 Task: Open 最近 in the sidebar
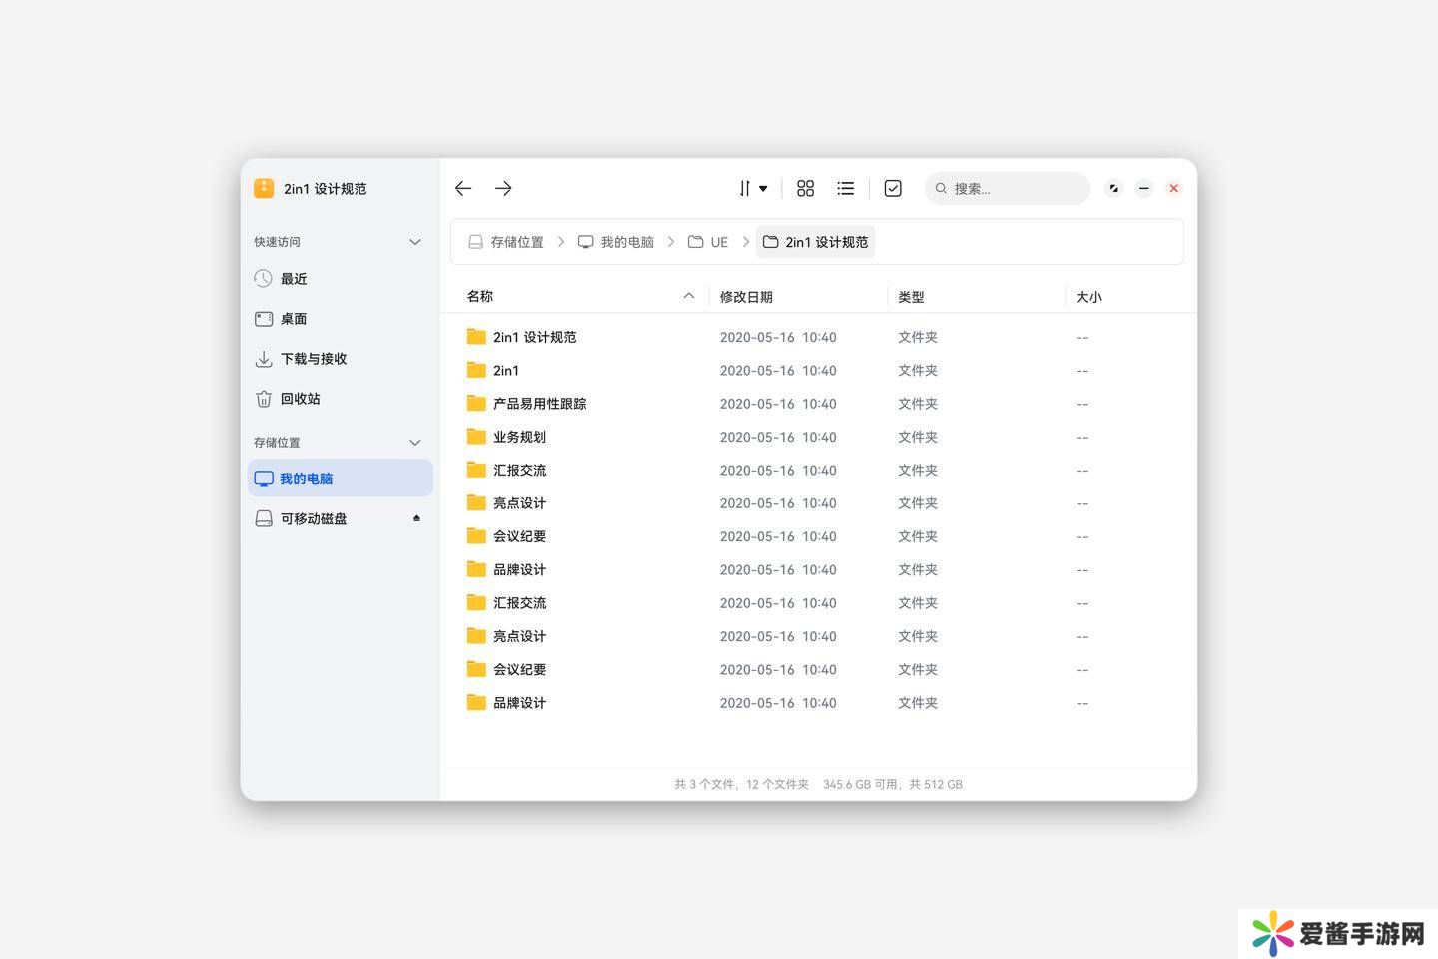click(x=294, y=279)
